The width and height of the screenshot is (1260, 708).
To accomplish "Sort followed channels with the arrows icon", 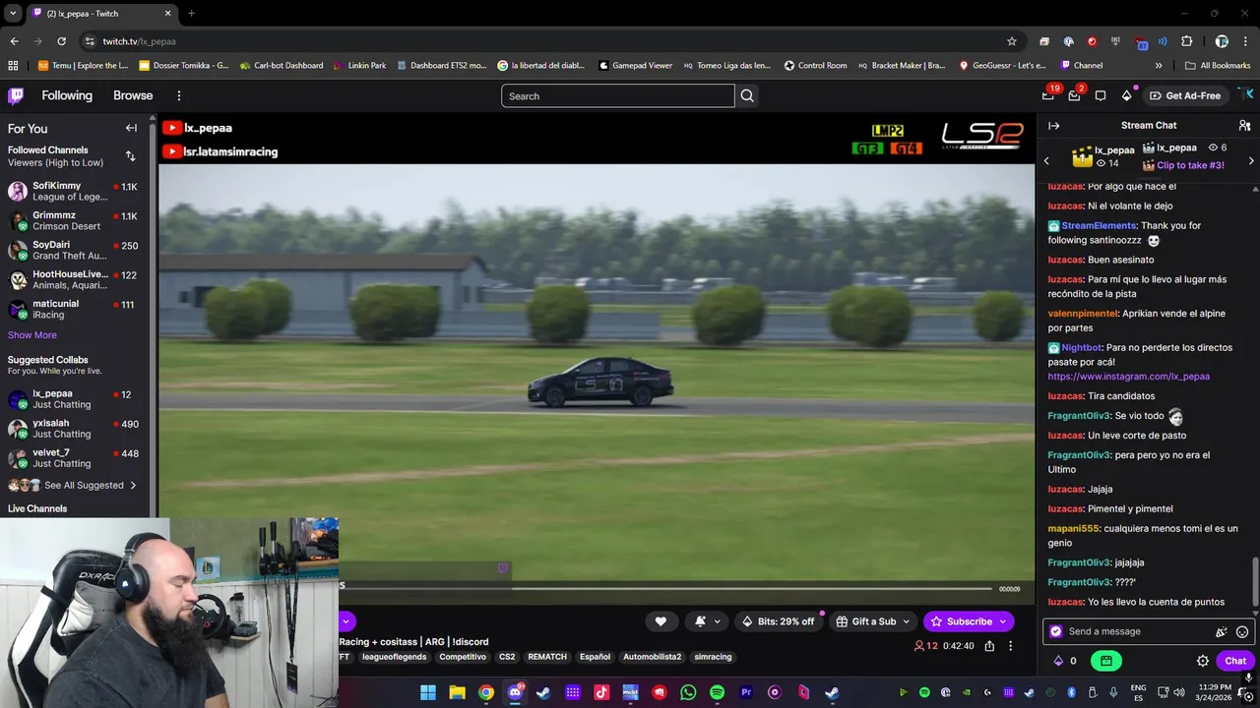I will [x=130, y=156].
